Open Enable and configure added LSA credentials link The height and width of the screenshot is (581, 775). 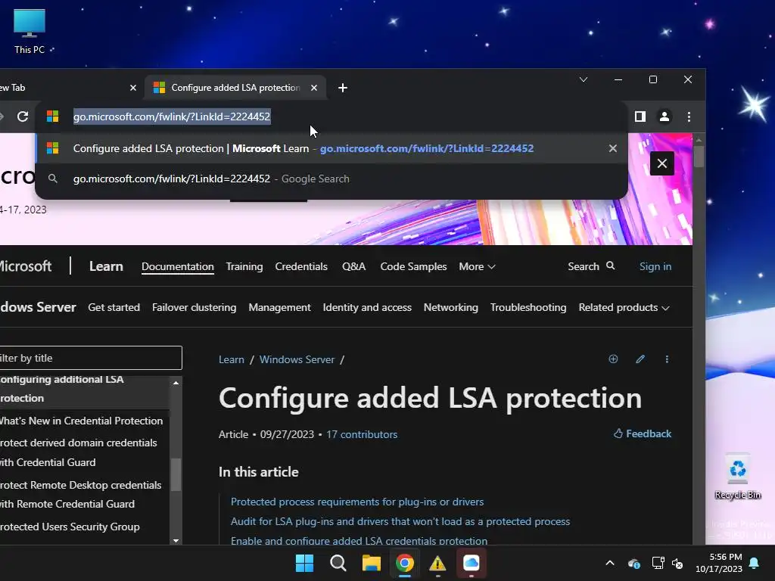tap(359, 540)
